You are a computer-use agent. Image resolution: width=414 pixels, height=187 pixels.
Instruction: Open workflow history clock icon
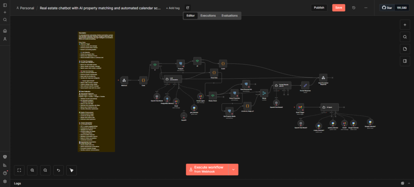coord(354,8)
